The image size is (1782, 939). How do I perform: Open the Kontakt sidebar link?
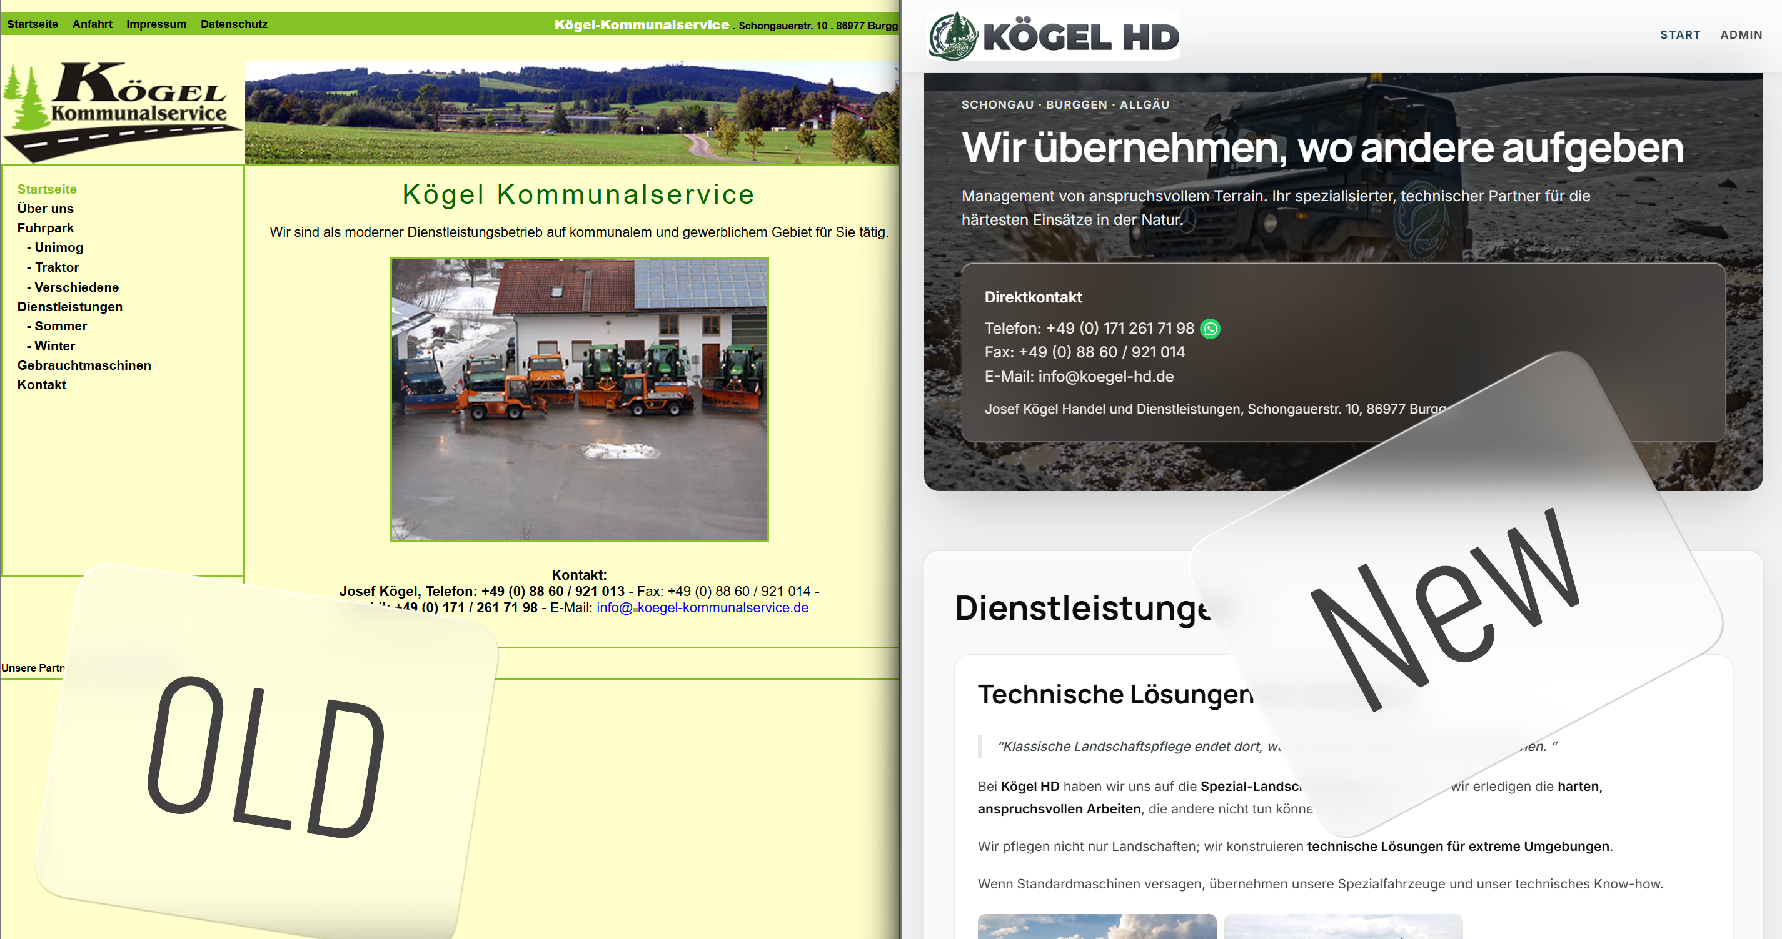coord(42,385)
